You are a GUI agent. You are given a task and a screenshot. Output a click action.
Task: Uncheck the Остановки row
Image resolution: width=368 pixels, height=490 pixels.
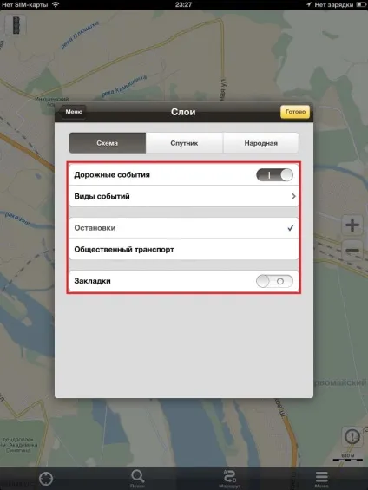click(x=184, y=228)
